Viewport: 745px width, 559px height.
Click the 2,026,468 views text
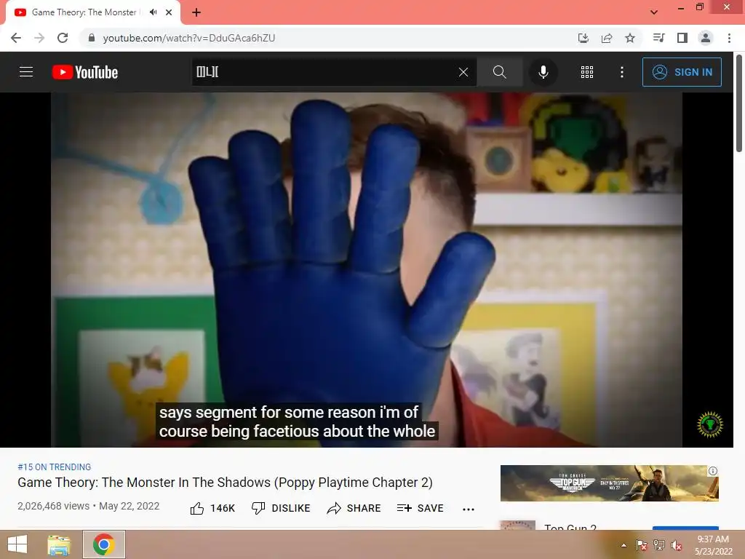coord(53,506)
